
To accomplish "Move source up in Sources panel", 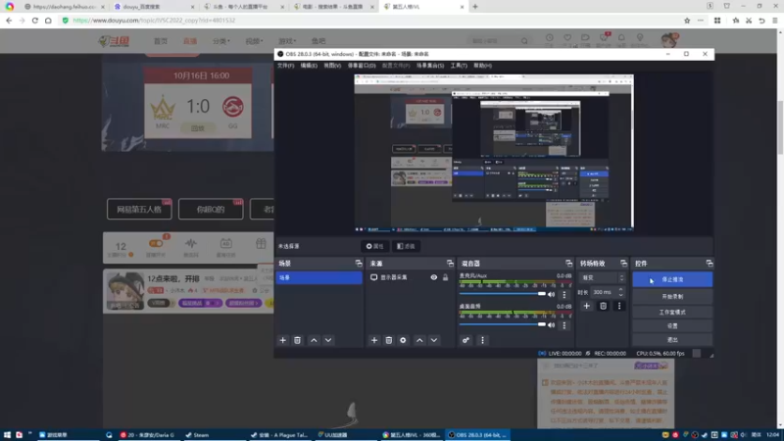I will (419, 340).
